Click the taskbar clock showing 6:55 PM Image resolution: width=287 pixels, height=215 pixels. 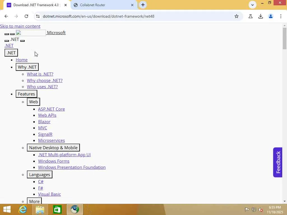tap(275, 209)
